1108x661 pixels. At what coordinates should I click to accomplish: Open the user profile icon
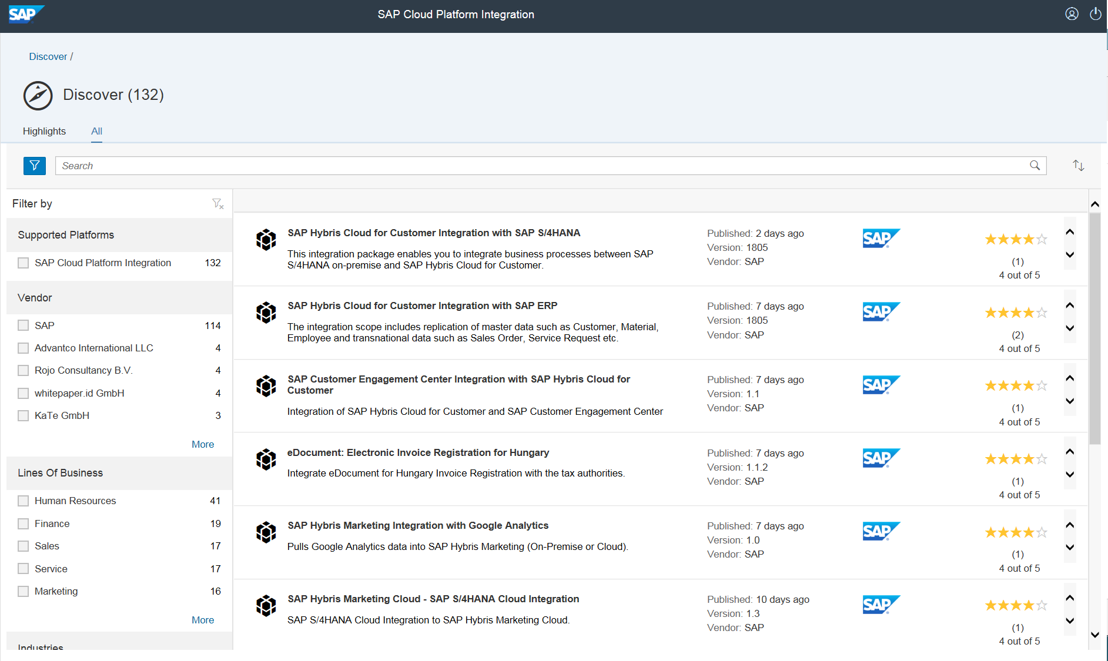click(1072, 14)
